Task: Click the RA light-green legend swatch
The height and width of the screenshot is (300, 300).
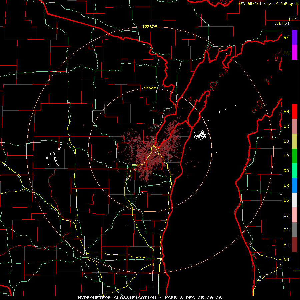Action: [x=294, y=170]
